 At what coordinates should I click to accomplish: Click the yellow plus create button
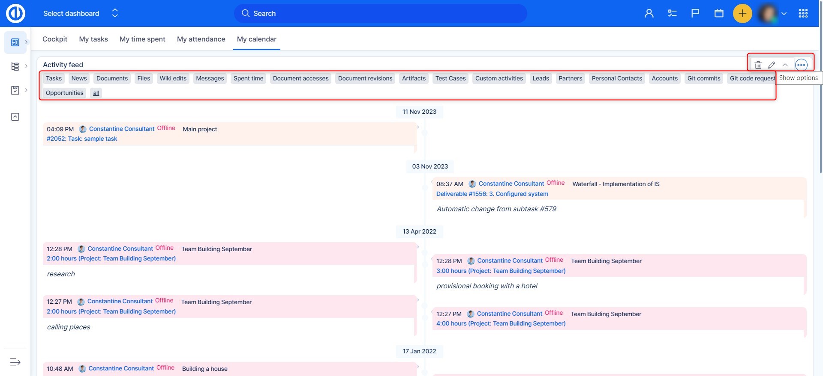742,14
